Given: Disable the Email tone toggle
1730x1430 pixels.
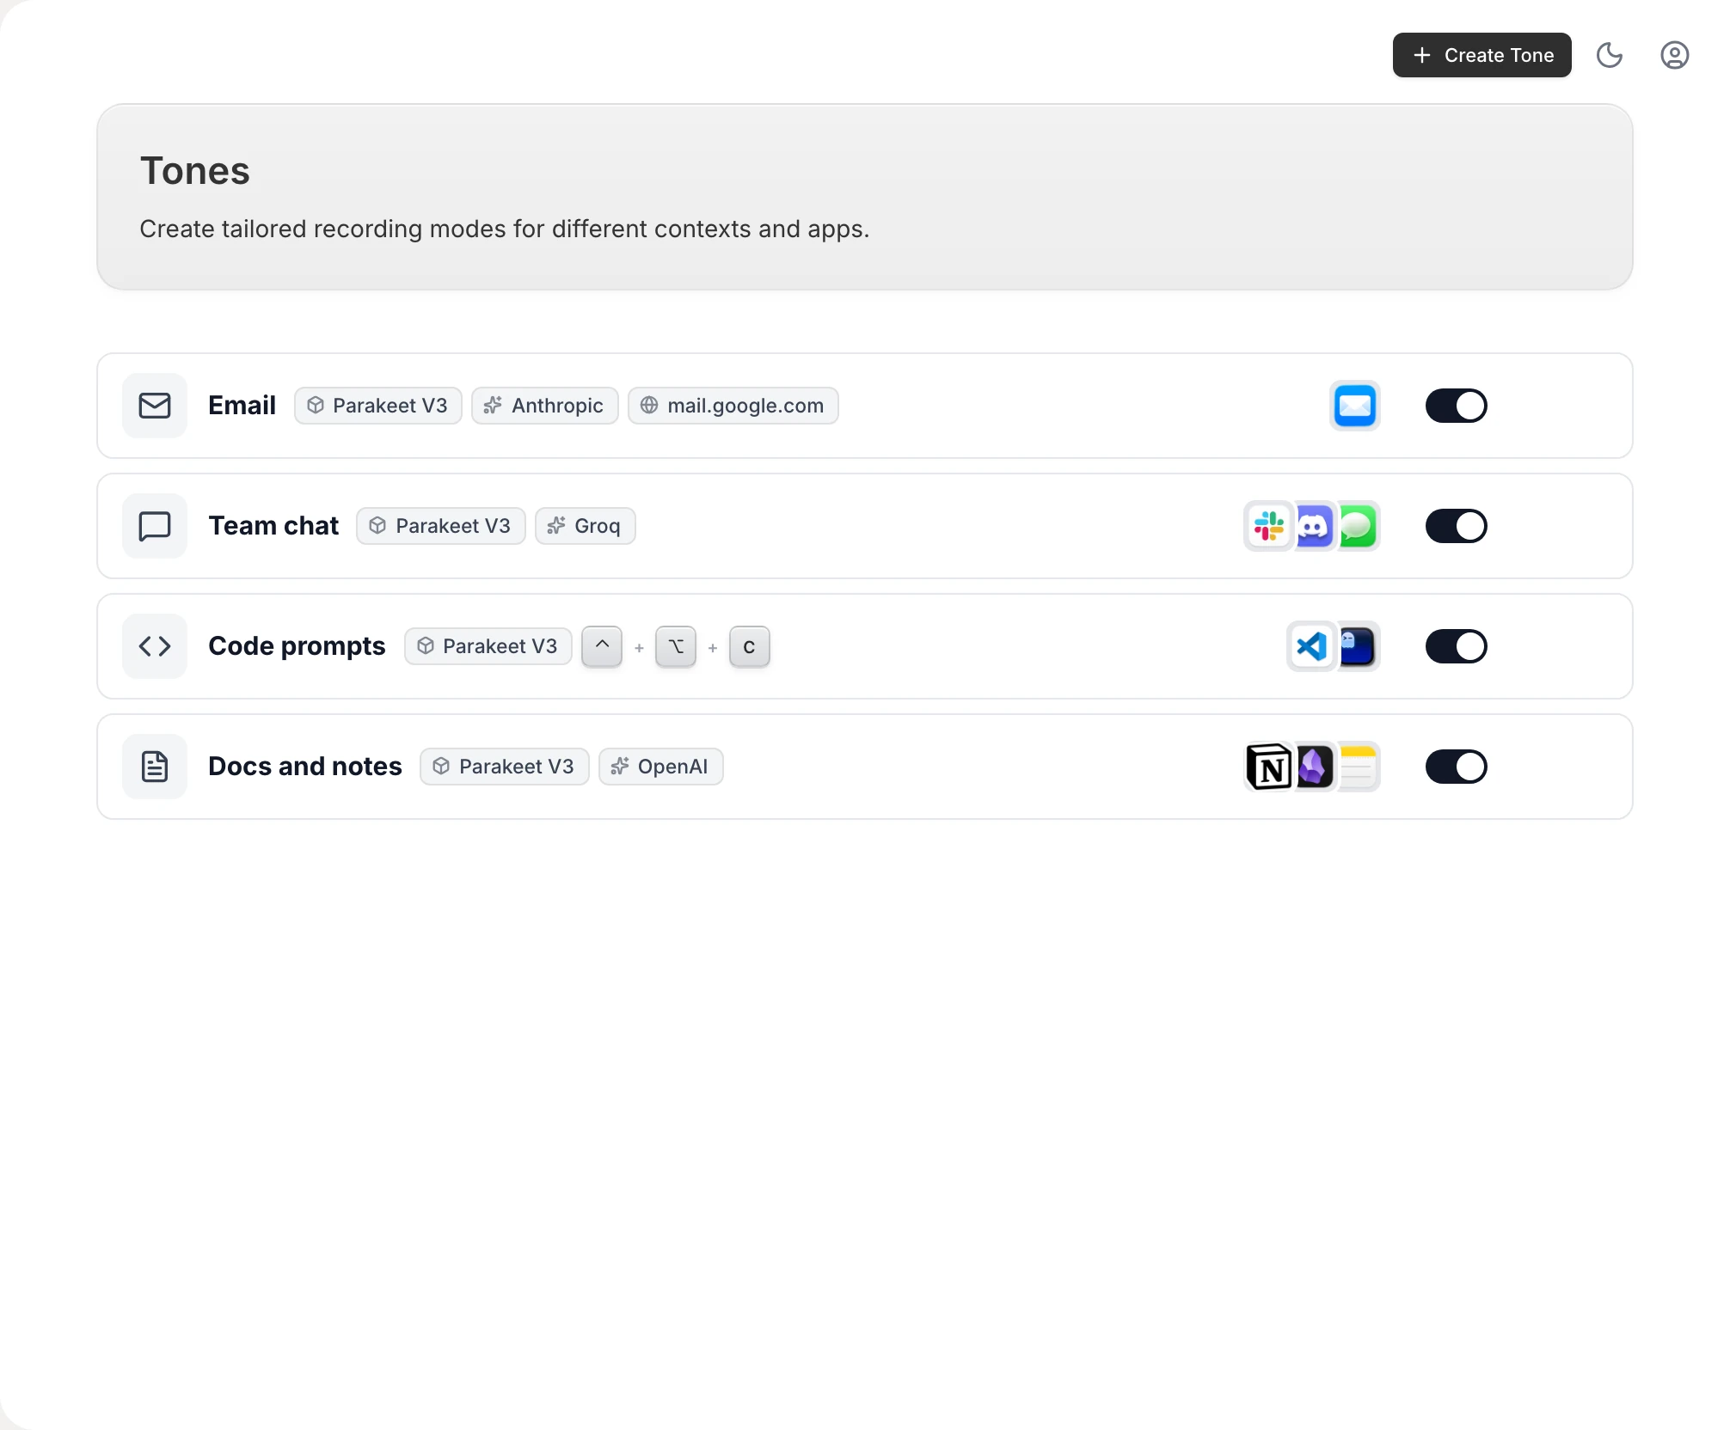Looking at the screenshot, I should pyautogui.click(x=1456, y=406).
